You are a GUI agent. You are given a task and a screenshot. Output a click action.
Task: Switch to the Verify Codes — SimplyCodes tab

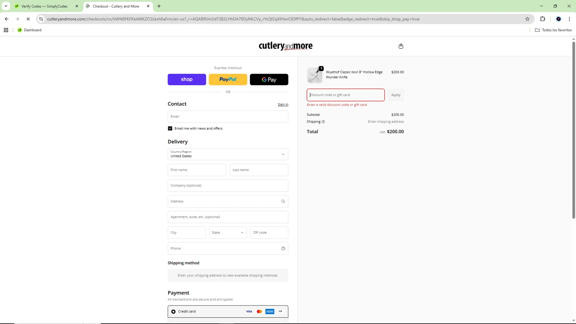point(45,6)
